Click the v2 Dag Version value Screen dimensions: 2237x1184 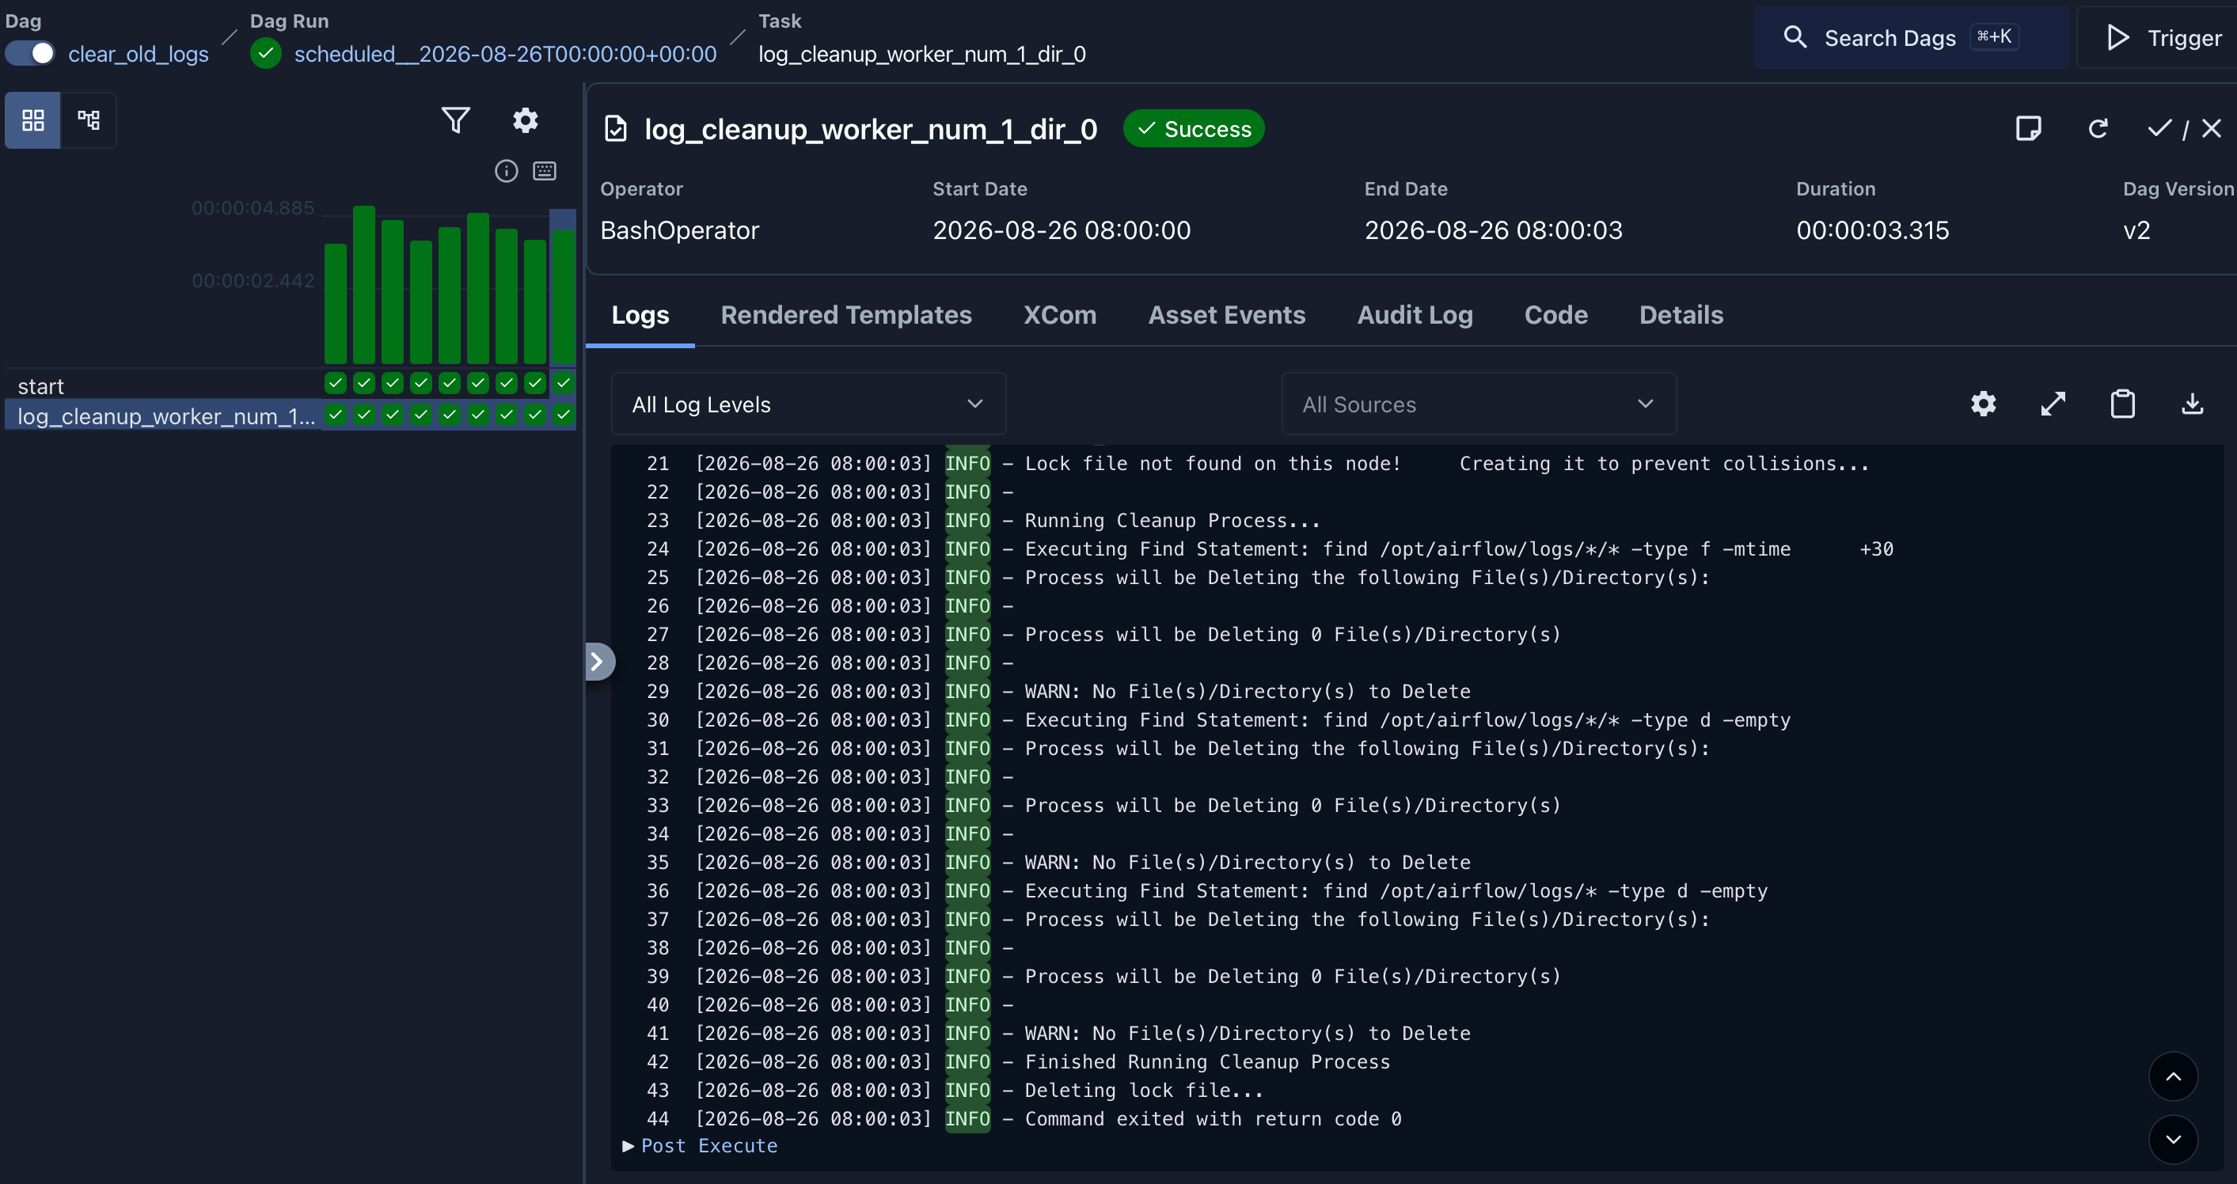coord(2136,230)
